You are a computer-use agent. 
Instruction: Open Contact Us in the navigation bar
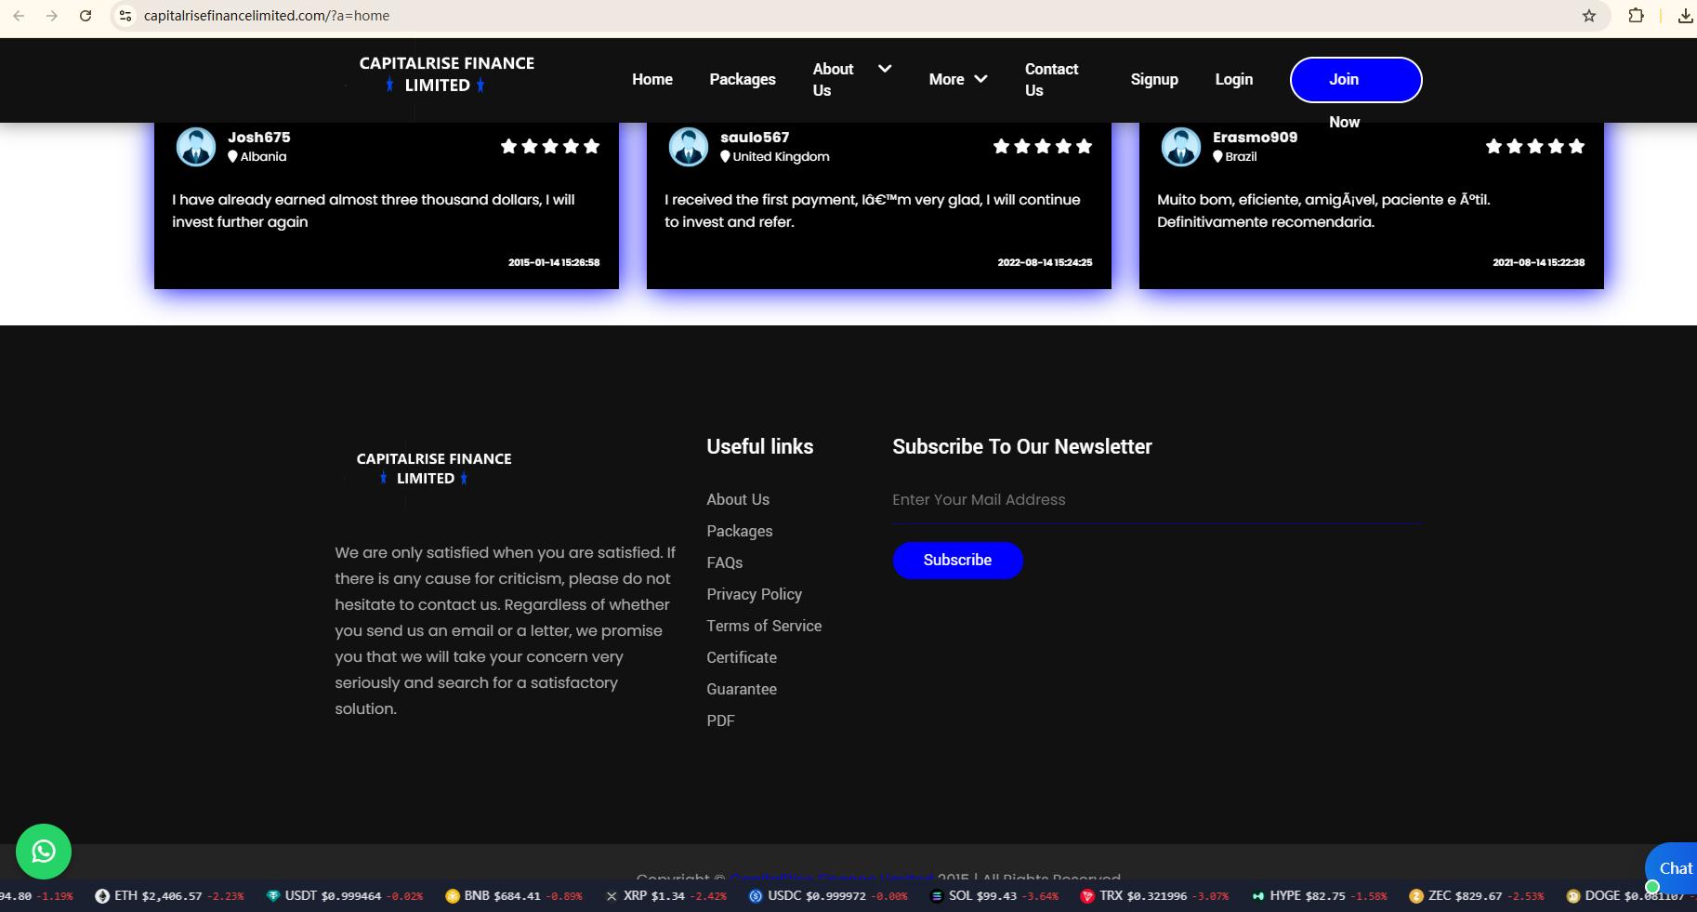coord(1052,80)
